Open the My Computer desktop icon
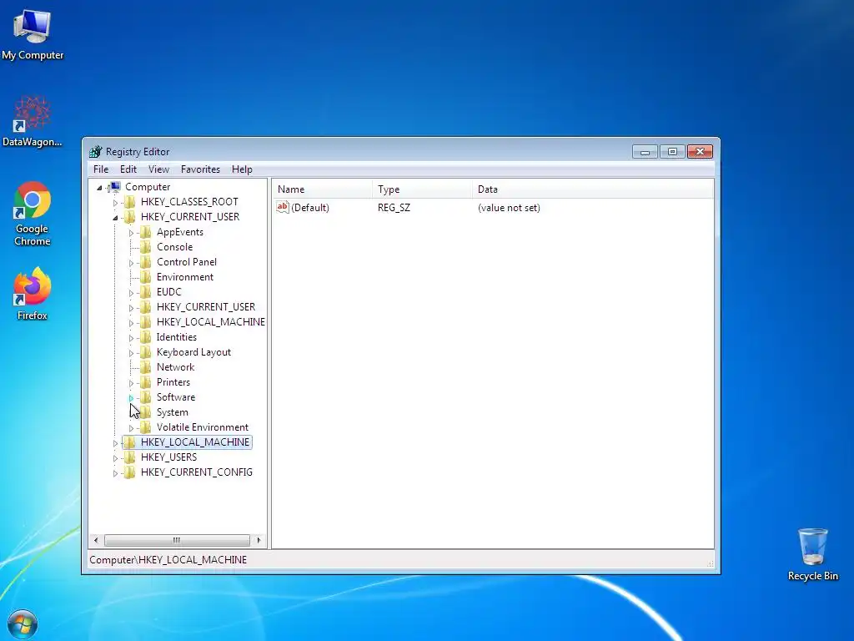The height and width of the screenshot is (641, 854). [x=33, y=33]
